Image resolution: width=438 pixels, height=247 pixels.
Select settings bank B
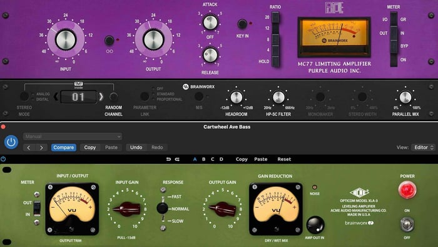203,159
